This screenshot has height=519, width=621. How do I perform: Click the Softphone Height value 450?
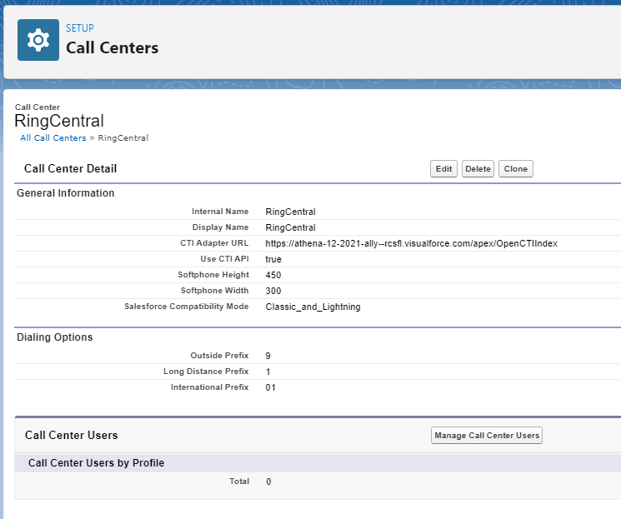(x=273, y=275)
